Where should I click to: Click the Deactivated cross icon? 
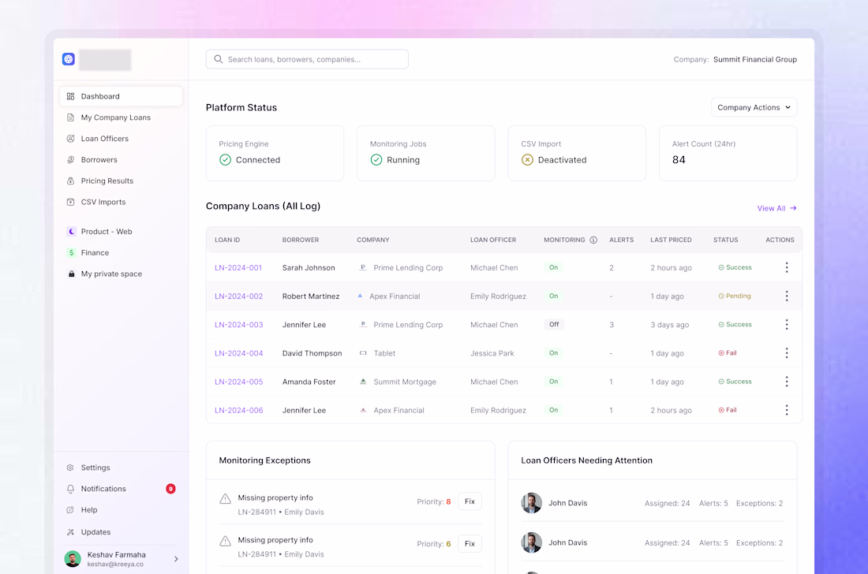point(528,160)
